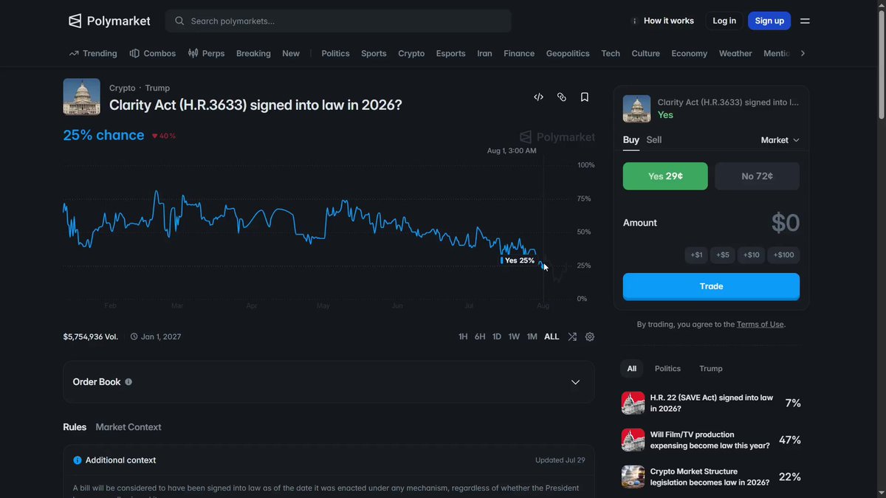Select the No 72¢ outcome
Screen dimensions: 886x498
point(757,176)
